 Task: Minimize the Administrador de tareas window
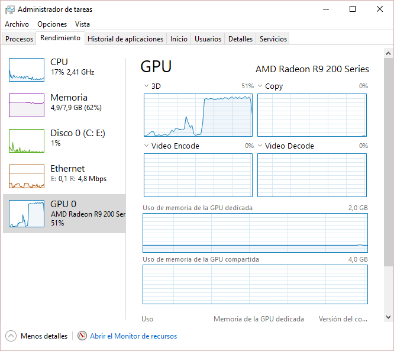(326, 9)
